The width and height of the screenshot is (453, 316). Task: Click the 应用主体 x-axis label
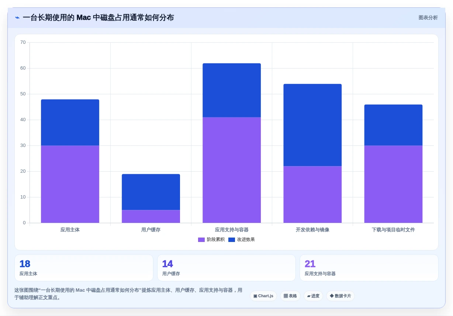tap(70, 229)
